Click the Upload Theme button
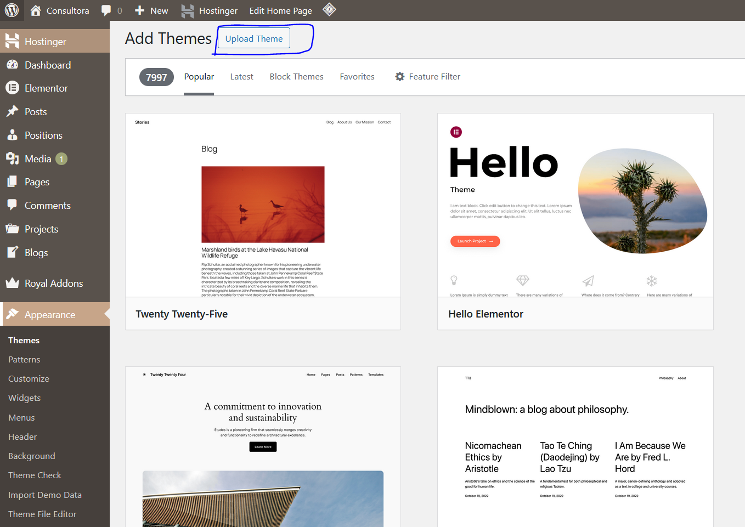The image size is (745, 527). coord(253,38)
